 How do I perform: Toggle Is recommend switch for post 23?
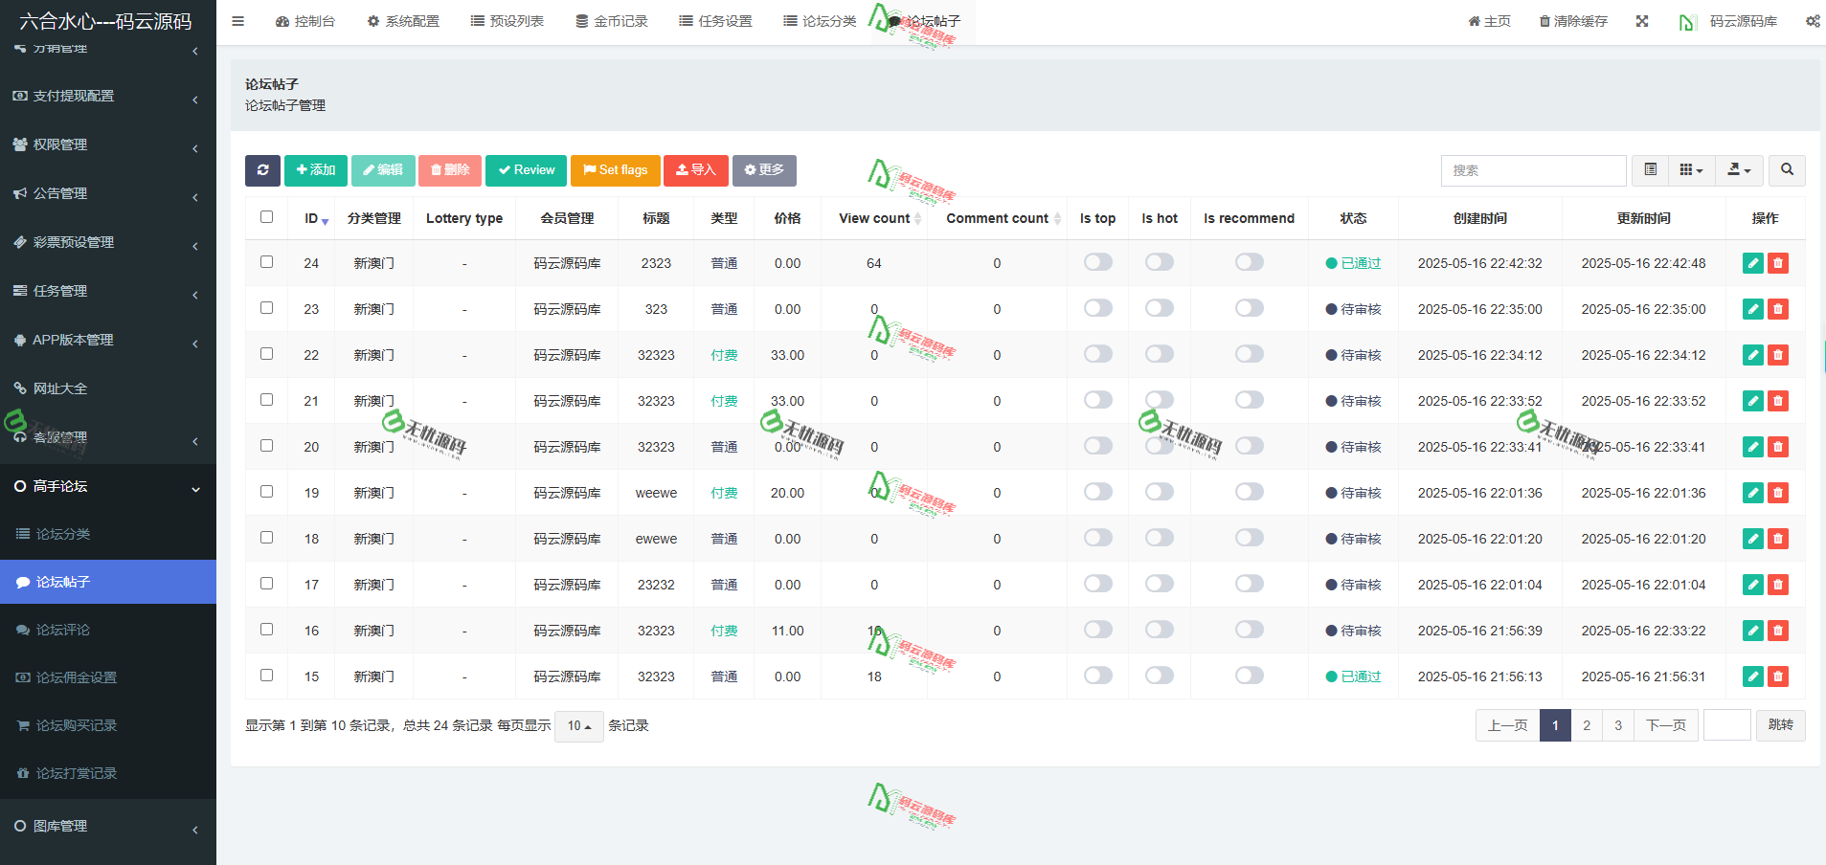point(1249,308)
